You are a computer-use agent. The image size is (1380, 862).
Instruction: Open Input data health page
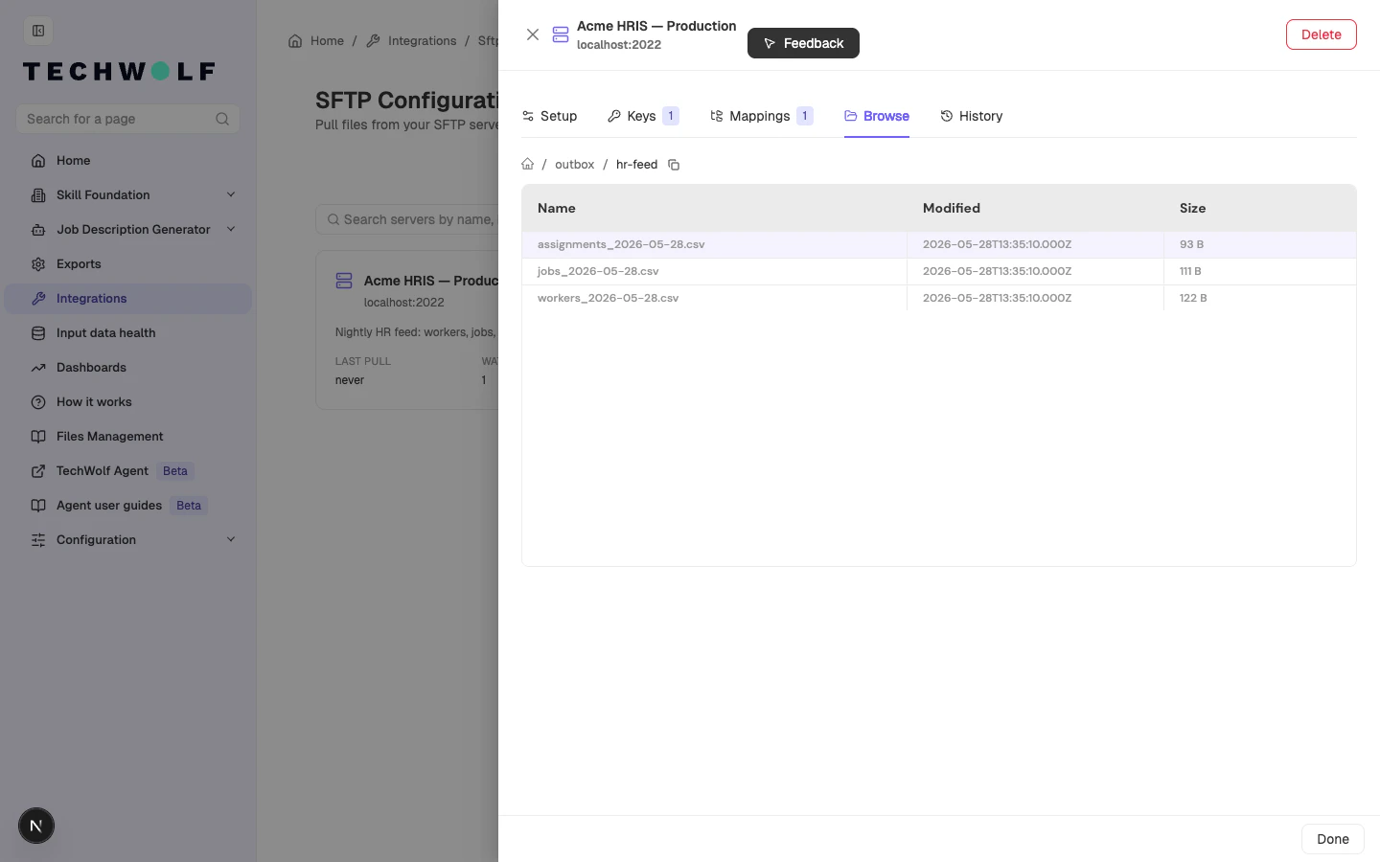pos(127,333)
